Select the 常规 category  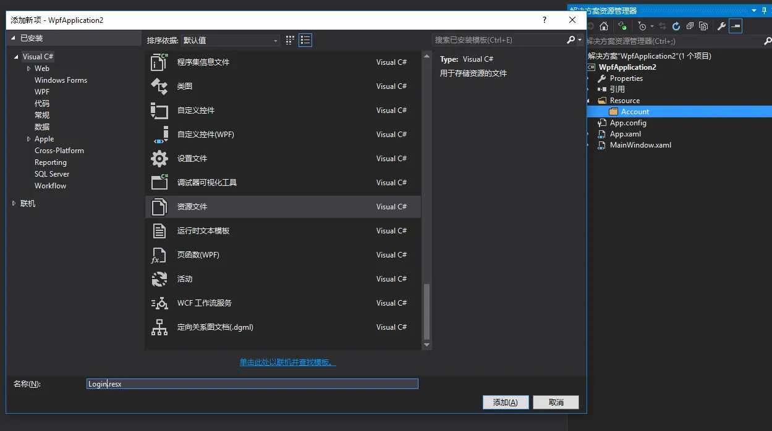tap(42, 115)
